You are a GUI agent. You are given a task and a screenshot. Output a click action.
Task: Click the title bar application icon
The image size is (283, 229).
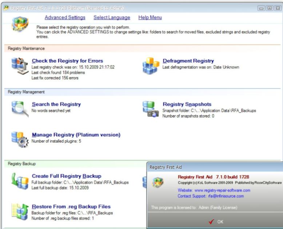tap(6, 8)
